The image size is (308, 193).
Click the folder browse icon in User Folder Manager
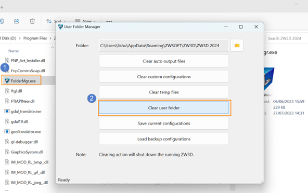(237, 46)
